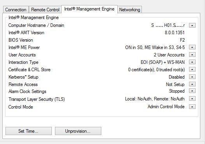Open Certificate & CRL Store button
Image resolution: width=205 pixels, height=144 pixels.
[192, 69]
